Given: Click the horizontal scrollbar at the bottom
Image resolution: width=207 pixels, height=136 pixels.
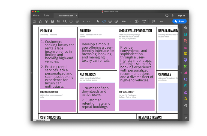Looking at the screenshot, I should [95, 120].
